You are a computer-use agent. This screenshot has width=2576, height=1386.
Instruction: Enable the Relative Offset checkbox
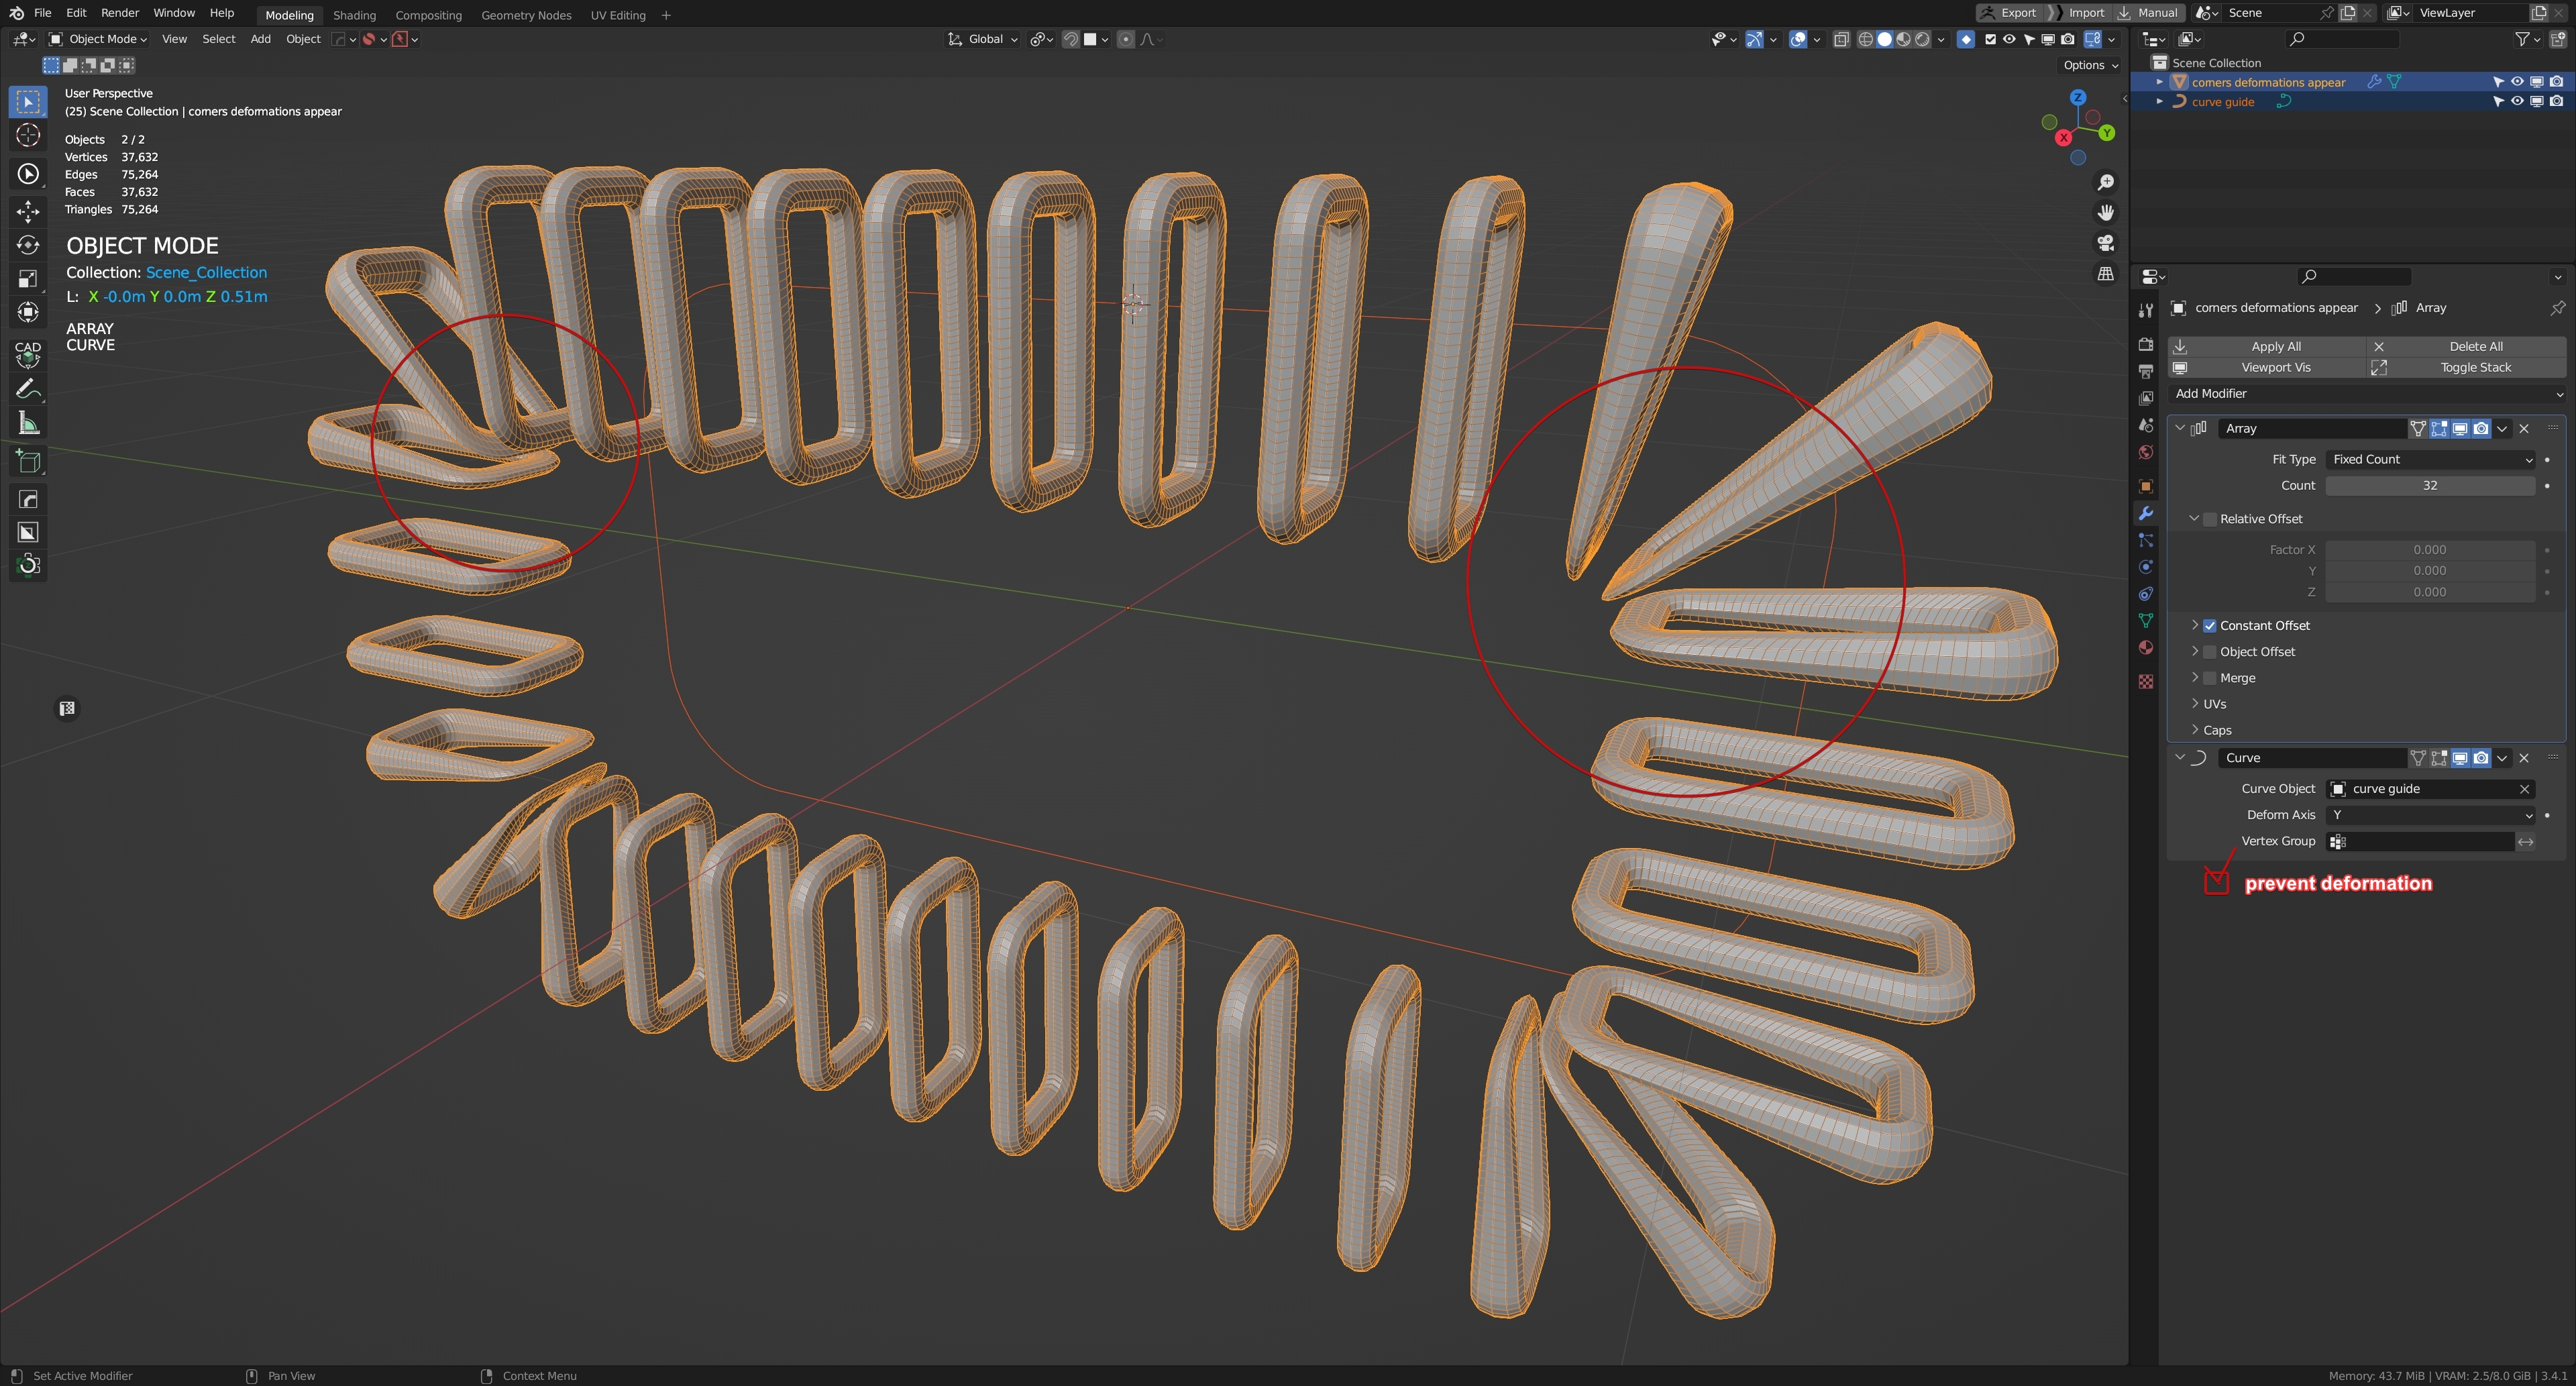[2210, 519]
